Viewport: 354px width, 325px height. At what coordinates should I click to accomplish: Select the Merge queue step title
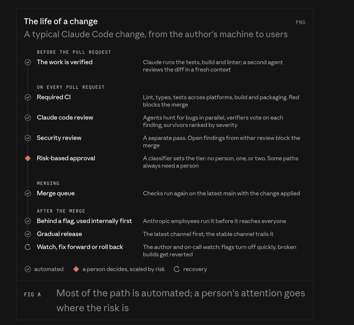click(56, 194)
